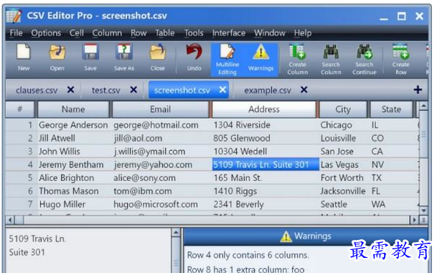Screen dimensions: 437x273
Task: Close the clauses.csv tab
Action: 71,90
